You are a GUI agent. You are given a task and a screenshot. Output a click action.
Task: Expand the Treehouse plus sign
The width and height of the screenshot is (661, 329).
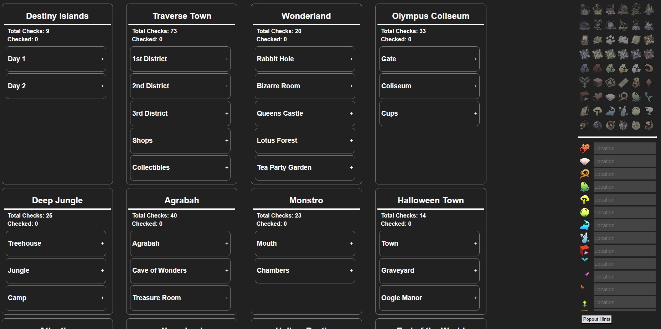(102, 244)
